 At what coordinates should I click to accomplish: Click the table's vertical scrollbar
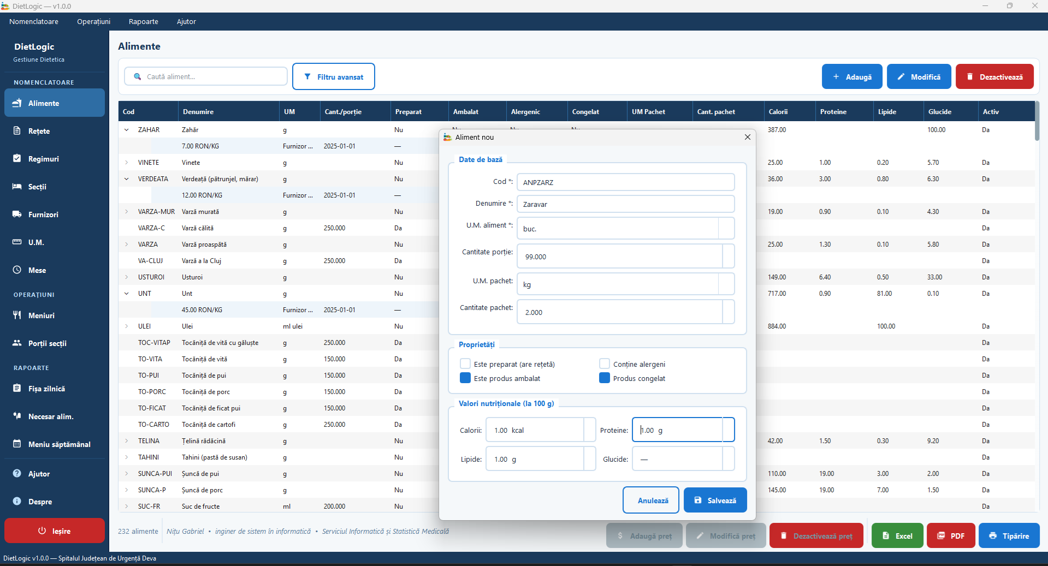(x=1037, y=121)
